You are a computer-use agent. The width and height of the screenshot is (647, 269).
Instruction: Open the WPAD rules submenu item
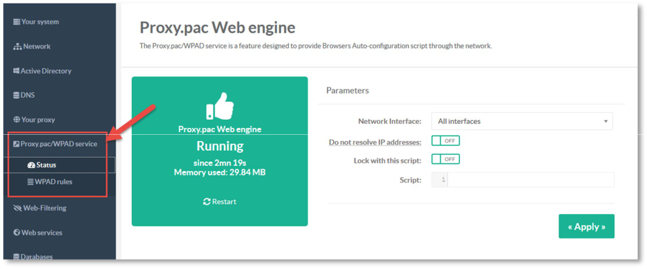53,182
